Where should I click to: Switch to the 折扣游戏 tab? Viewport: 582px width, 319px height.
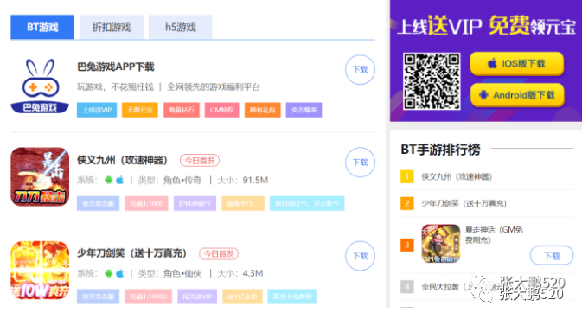click(112, 27)
